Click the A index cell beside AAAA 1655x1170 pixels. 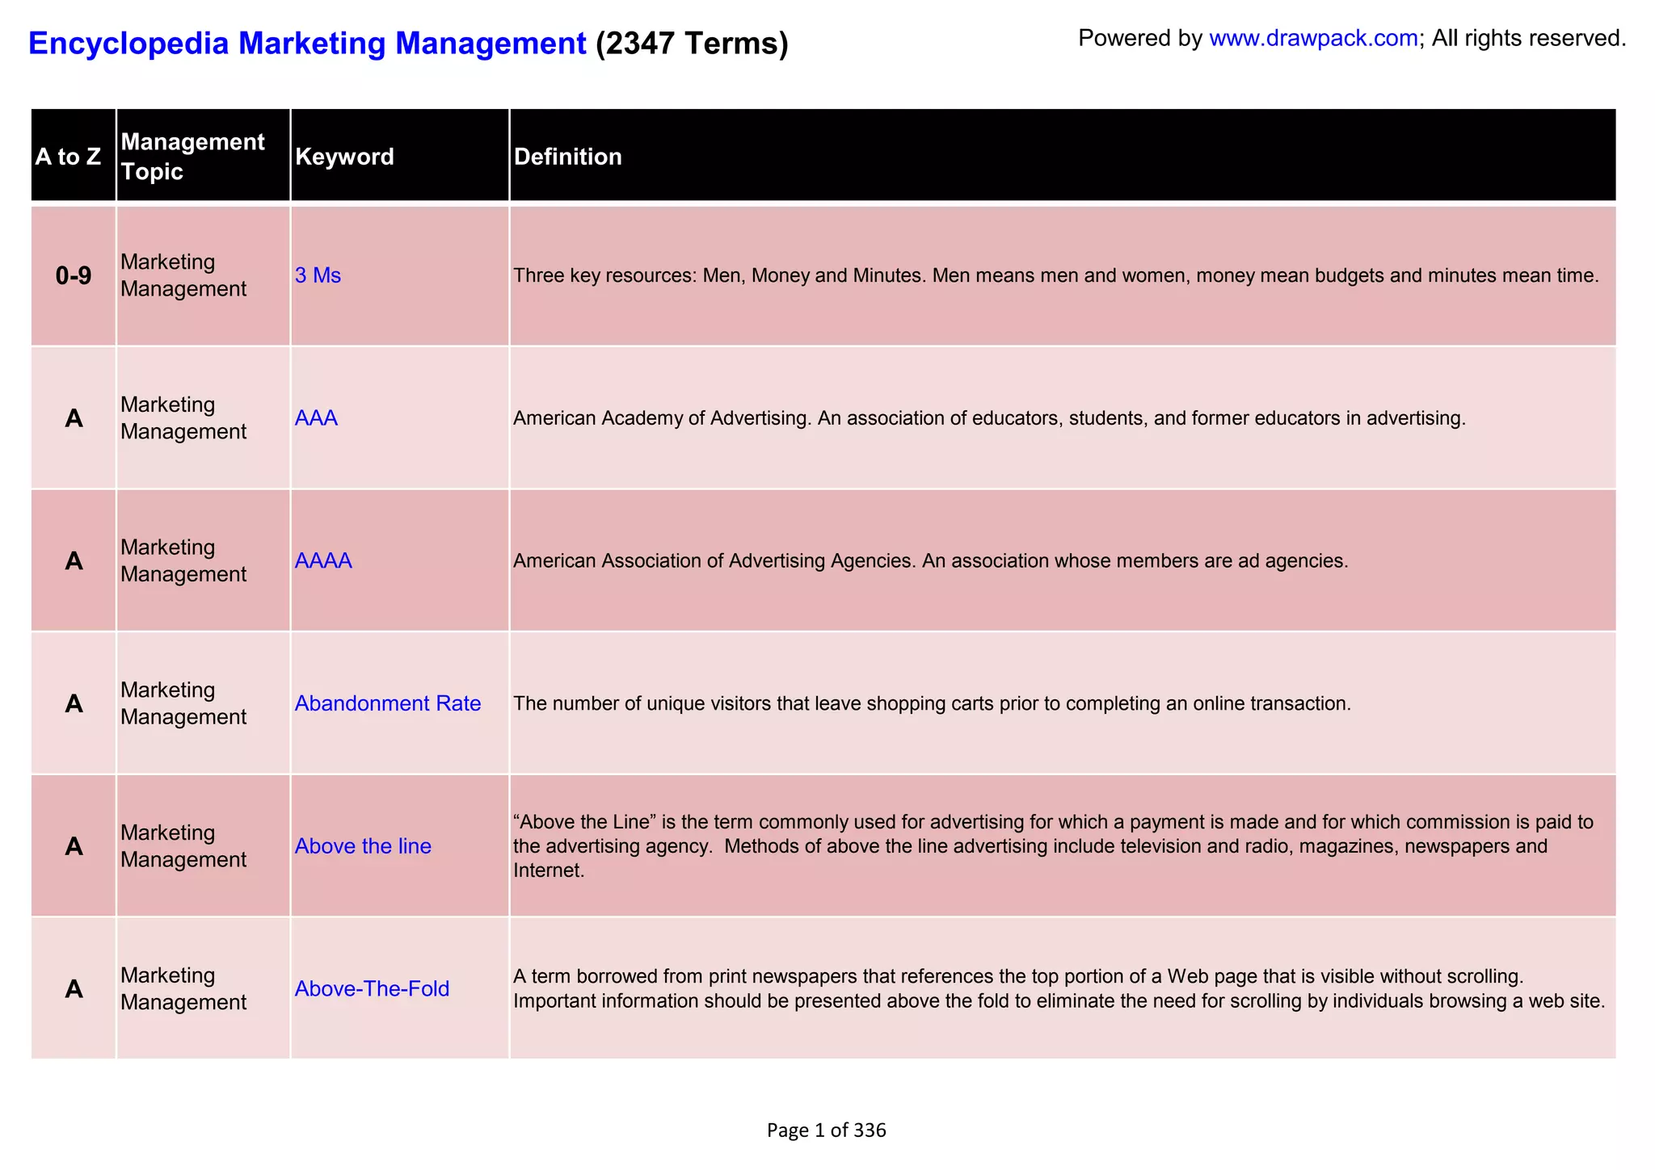[x=74, y=560]
